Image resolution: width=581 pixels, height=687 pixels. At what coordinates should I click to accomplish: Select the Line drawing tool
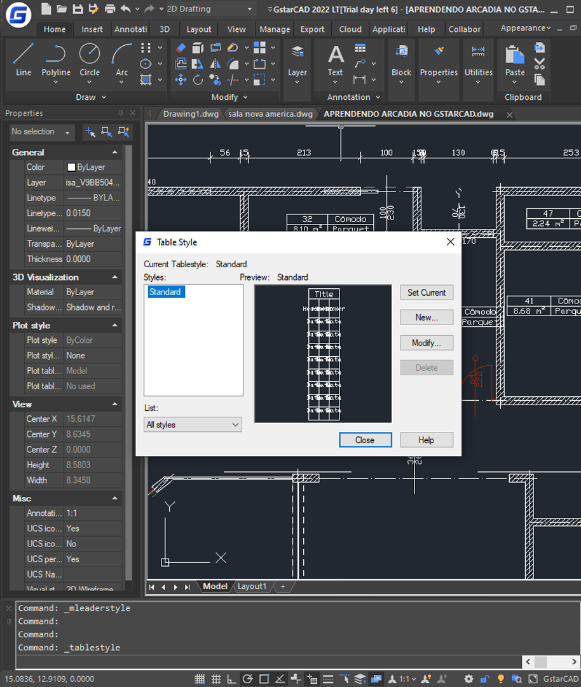(x=24, y=60)
